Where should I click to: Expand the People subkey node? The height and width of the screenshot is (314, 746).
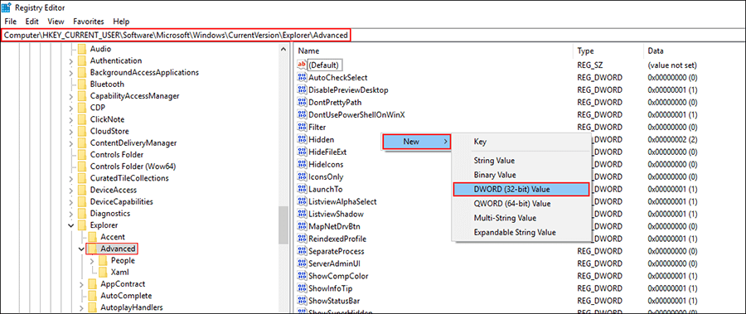[x=92, y=260]
